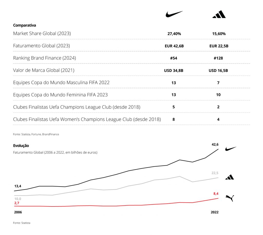Click the Adidas logo beside the gray chart line

[x=229, y=177]
